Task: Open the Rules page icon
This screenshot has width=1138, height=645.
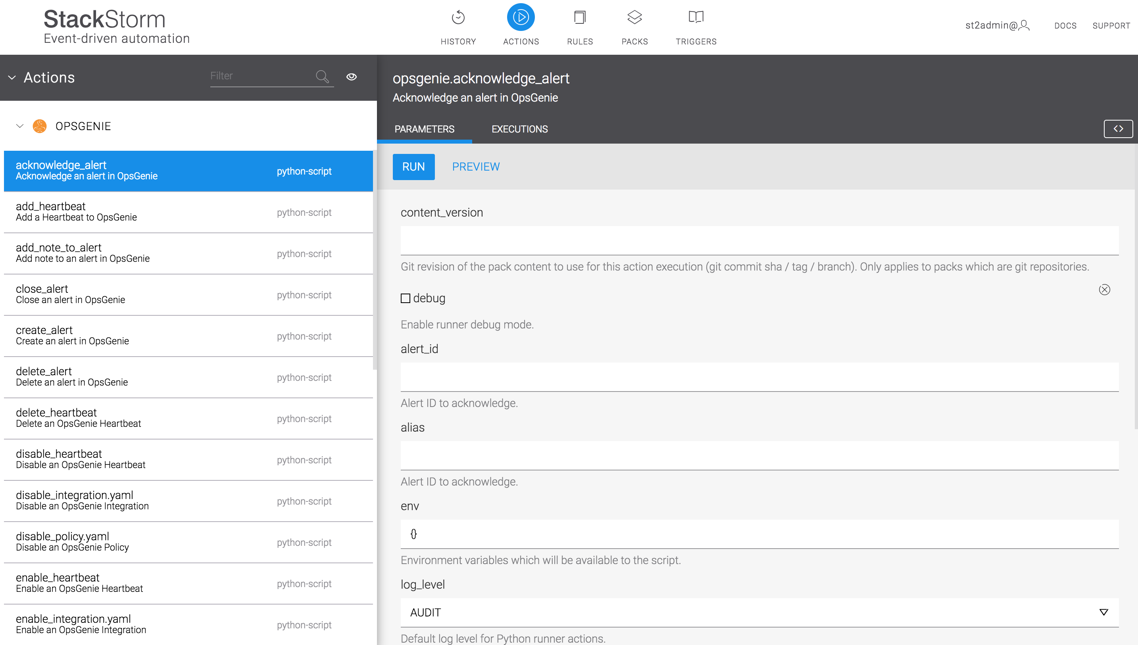Action: point(579,18)
